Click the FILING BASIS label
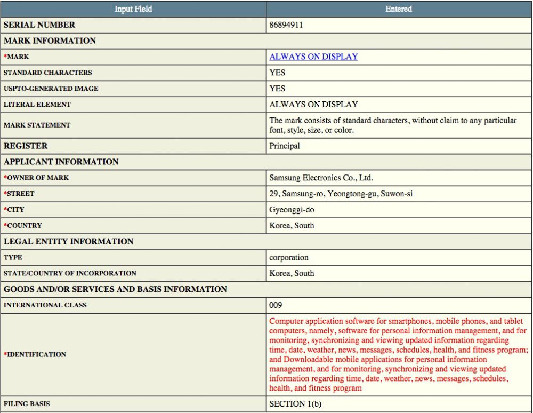The image size is (533, 413). [x=27, y=404]
